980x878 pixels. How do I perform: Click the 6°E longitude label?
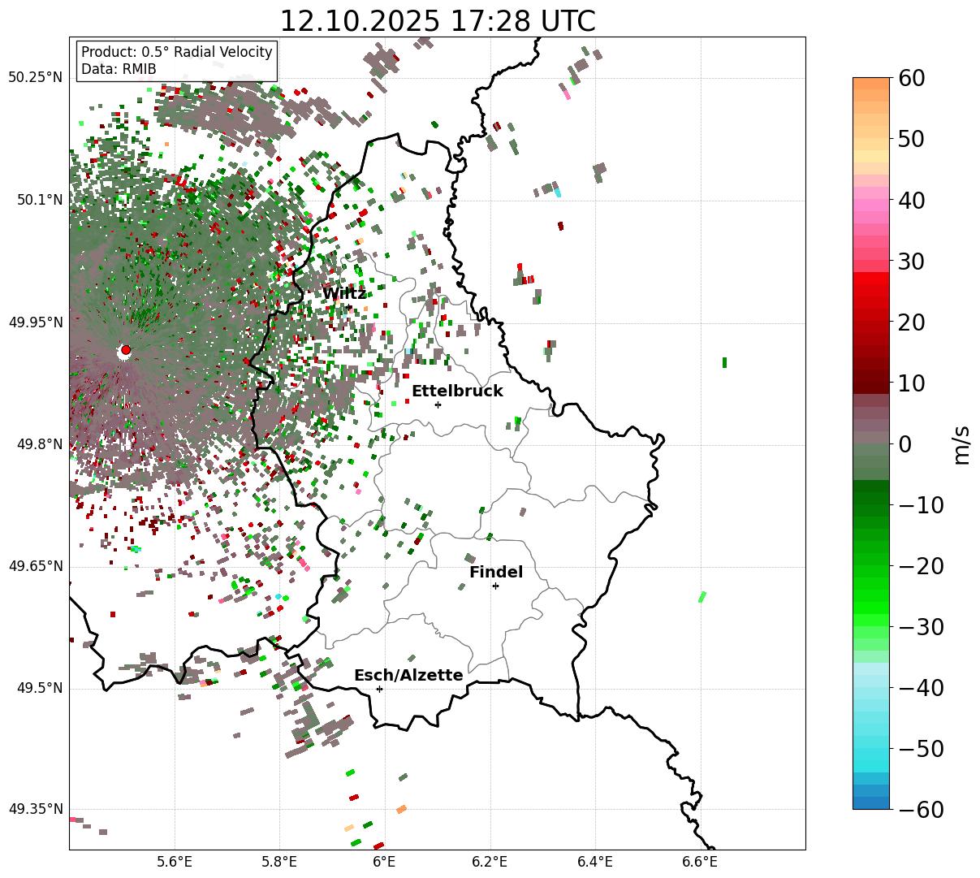tap(384, 861)
